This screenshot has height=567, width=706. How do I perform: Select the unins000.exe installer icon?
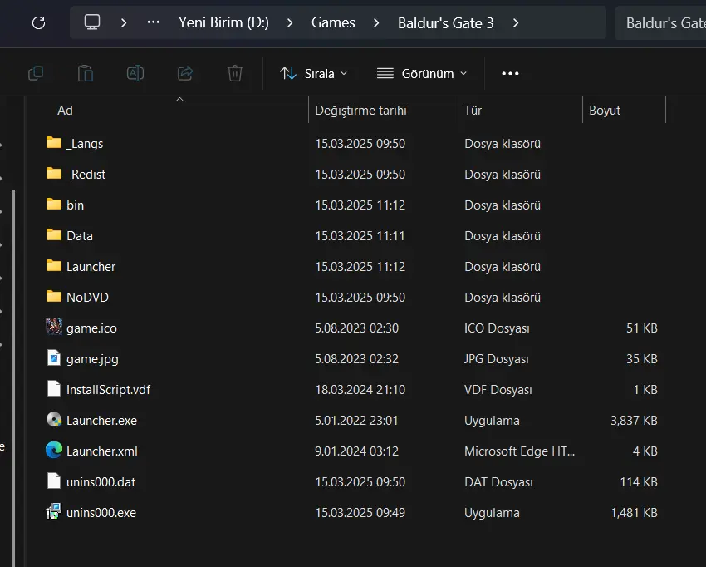tap(54, 511)
